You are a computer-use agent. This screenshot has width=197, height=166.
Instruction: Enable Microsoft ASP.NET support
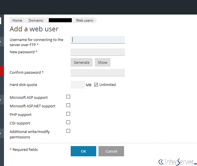[x=68, y=105]
